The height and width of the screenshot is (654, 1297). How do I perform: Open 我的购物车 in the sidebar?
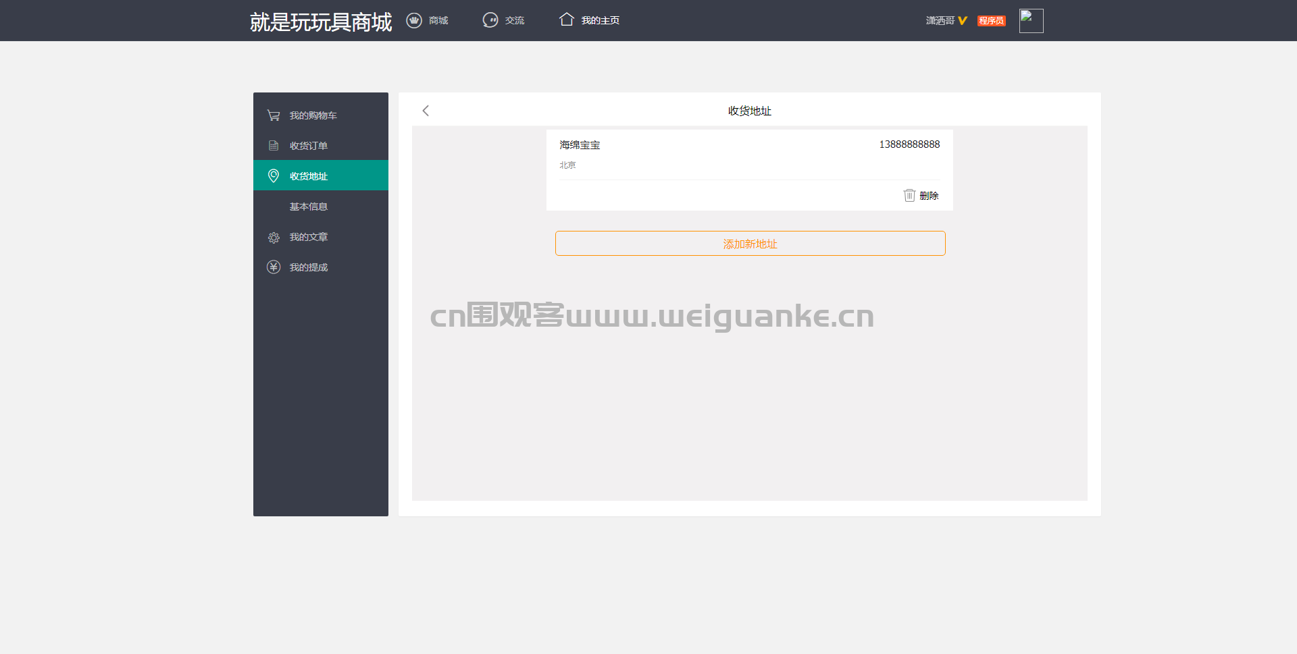pos(313,115)
